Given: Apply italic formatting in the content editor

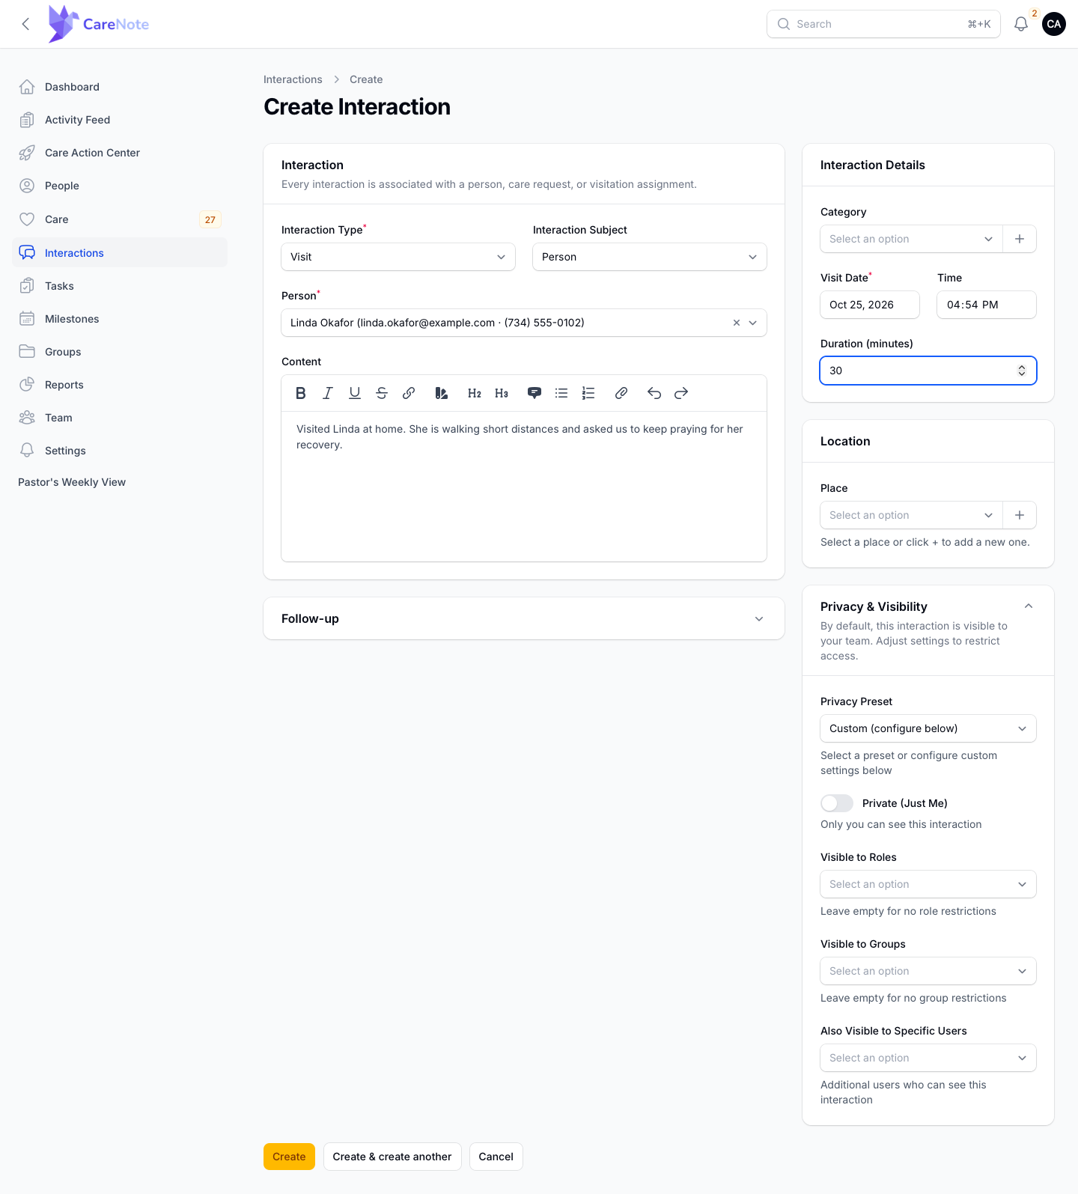Looking at the screenshot, I should pos(328,393).
